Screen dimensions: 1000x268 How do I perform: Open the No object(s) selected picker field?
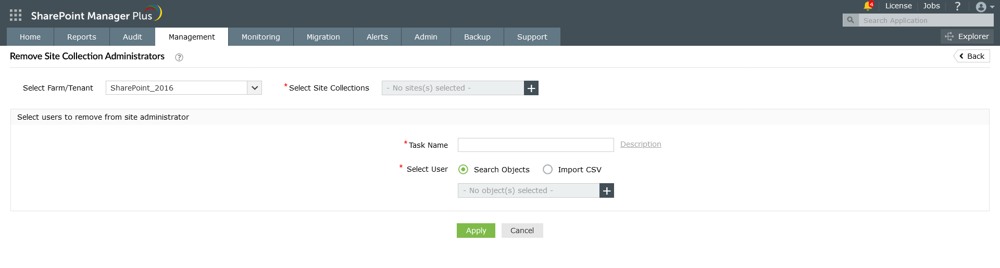click(x=528, y=190)
